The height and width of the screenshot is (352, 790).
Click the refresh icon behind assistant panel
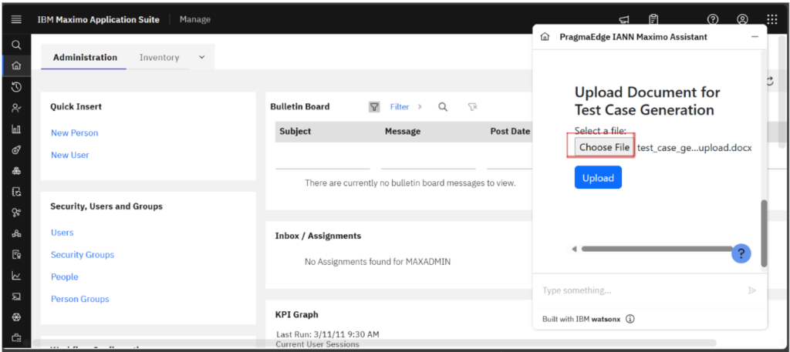(x=770, y=80)
